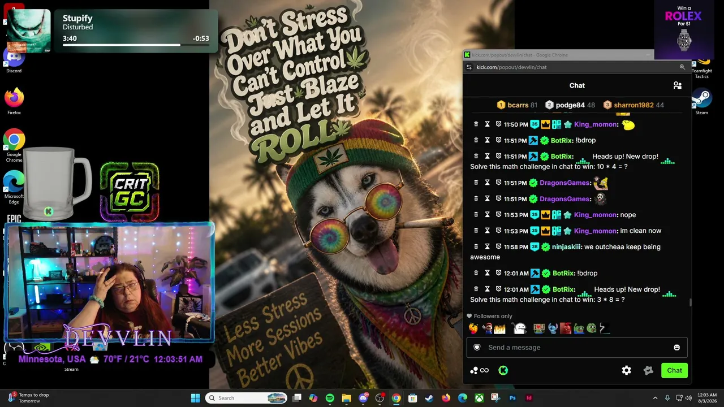
Task: Click username DragonsGames on Homer emote message
Action: (x=564, y=183)
